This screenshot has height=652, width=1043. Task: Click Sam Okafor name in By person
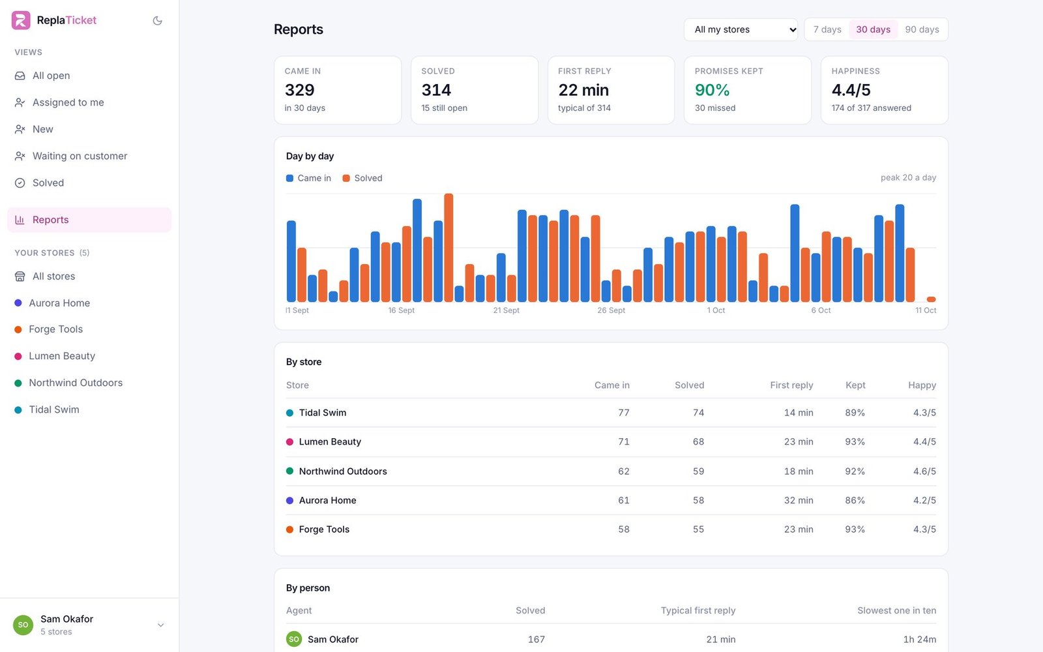click(333, 640)
